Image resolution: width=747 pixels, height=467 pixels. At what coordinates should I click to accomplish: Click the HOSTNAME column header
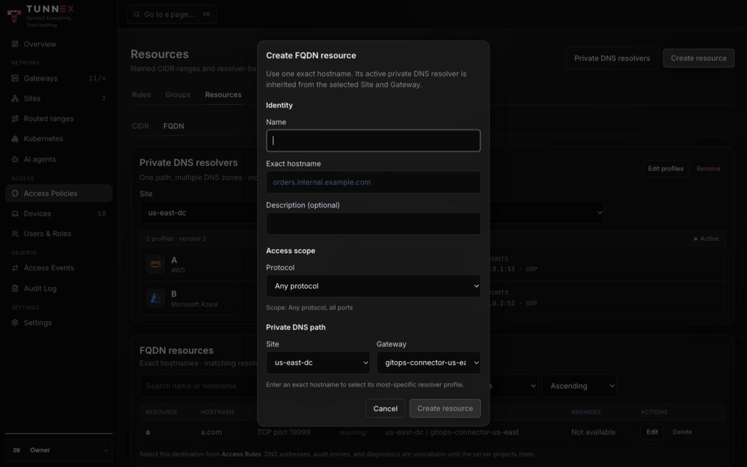click(218, 412)
